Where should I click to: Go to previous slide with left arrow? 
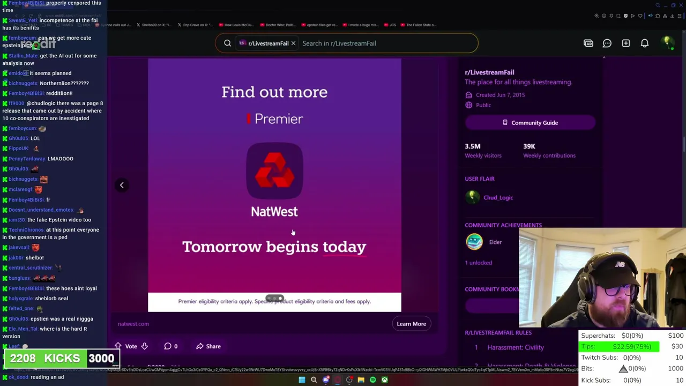click(x=122, y=185)
